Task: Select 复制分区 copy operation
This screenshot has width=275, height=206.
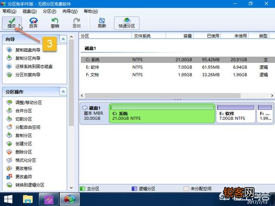Action: click(x=19, y=136)
